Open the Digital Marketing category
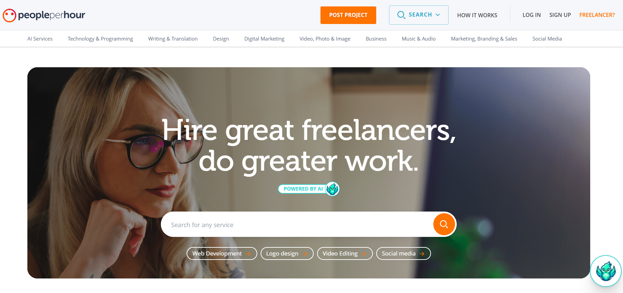Screen dimensions: 623x293 pos(264,39)
